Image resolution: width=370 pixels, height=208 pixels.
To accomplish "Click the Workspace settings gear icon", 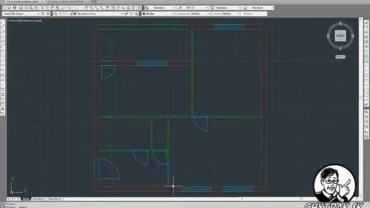I will (x=43, y=14).
